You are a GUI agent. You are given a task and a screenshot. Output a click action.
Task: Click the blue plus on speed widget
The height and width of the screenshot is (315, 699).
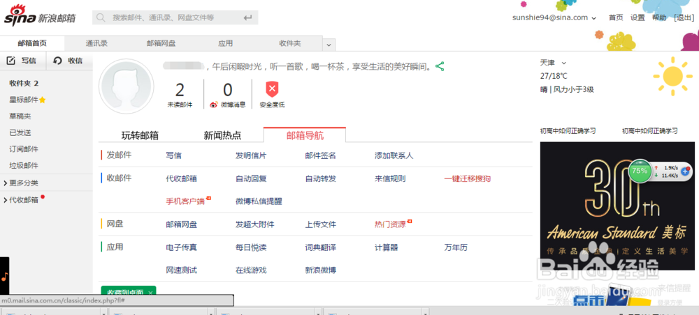(x=685, y=171)
